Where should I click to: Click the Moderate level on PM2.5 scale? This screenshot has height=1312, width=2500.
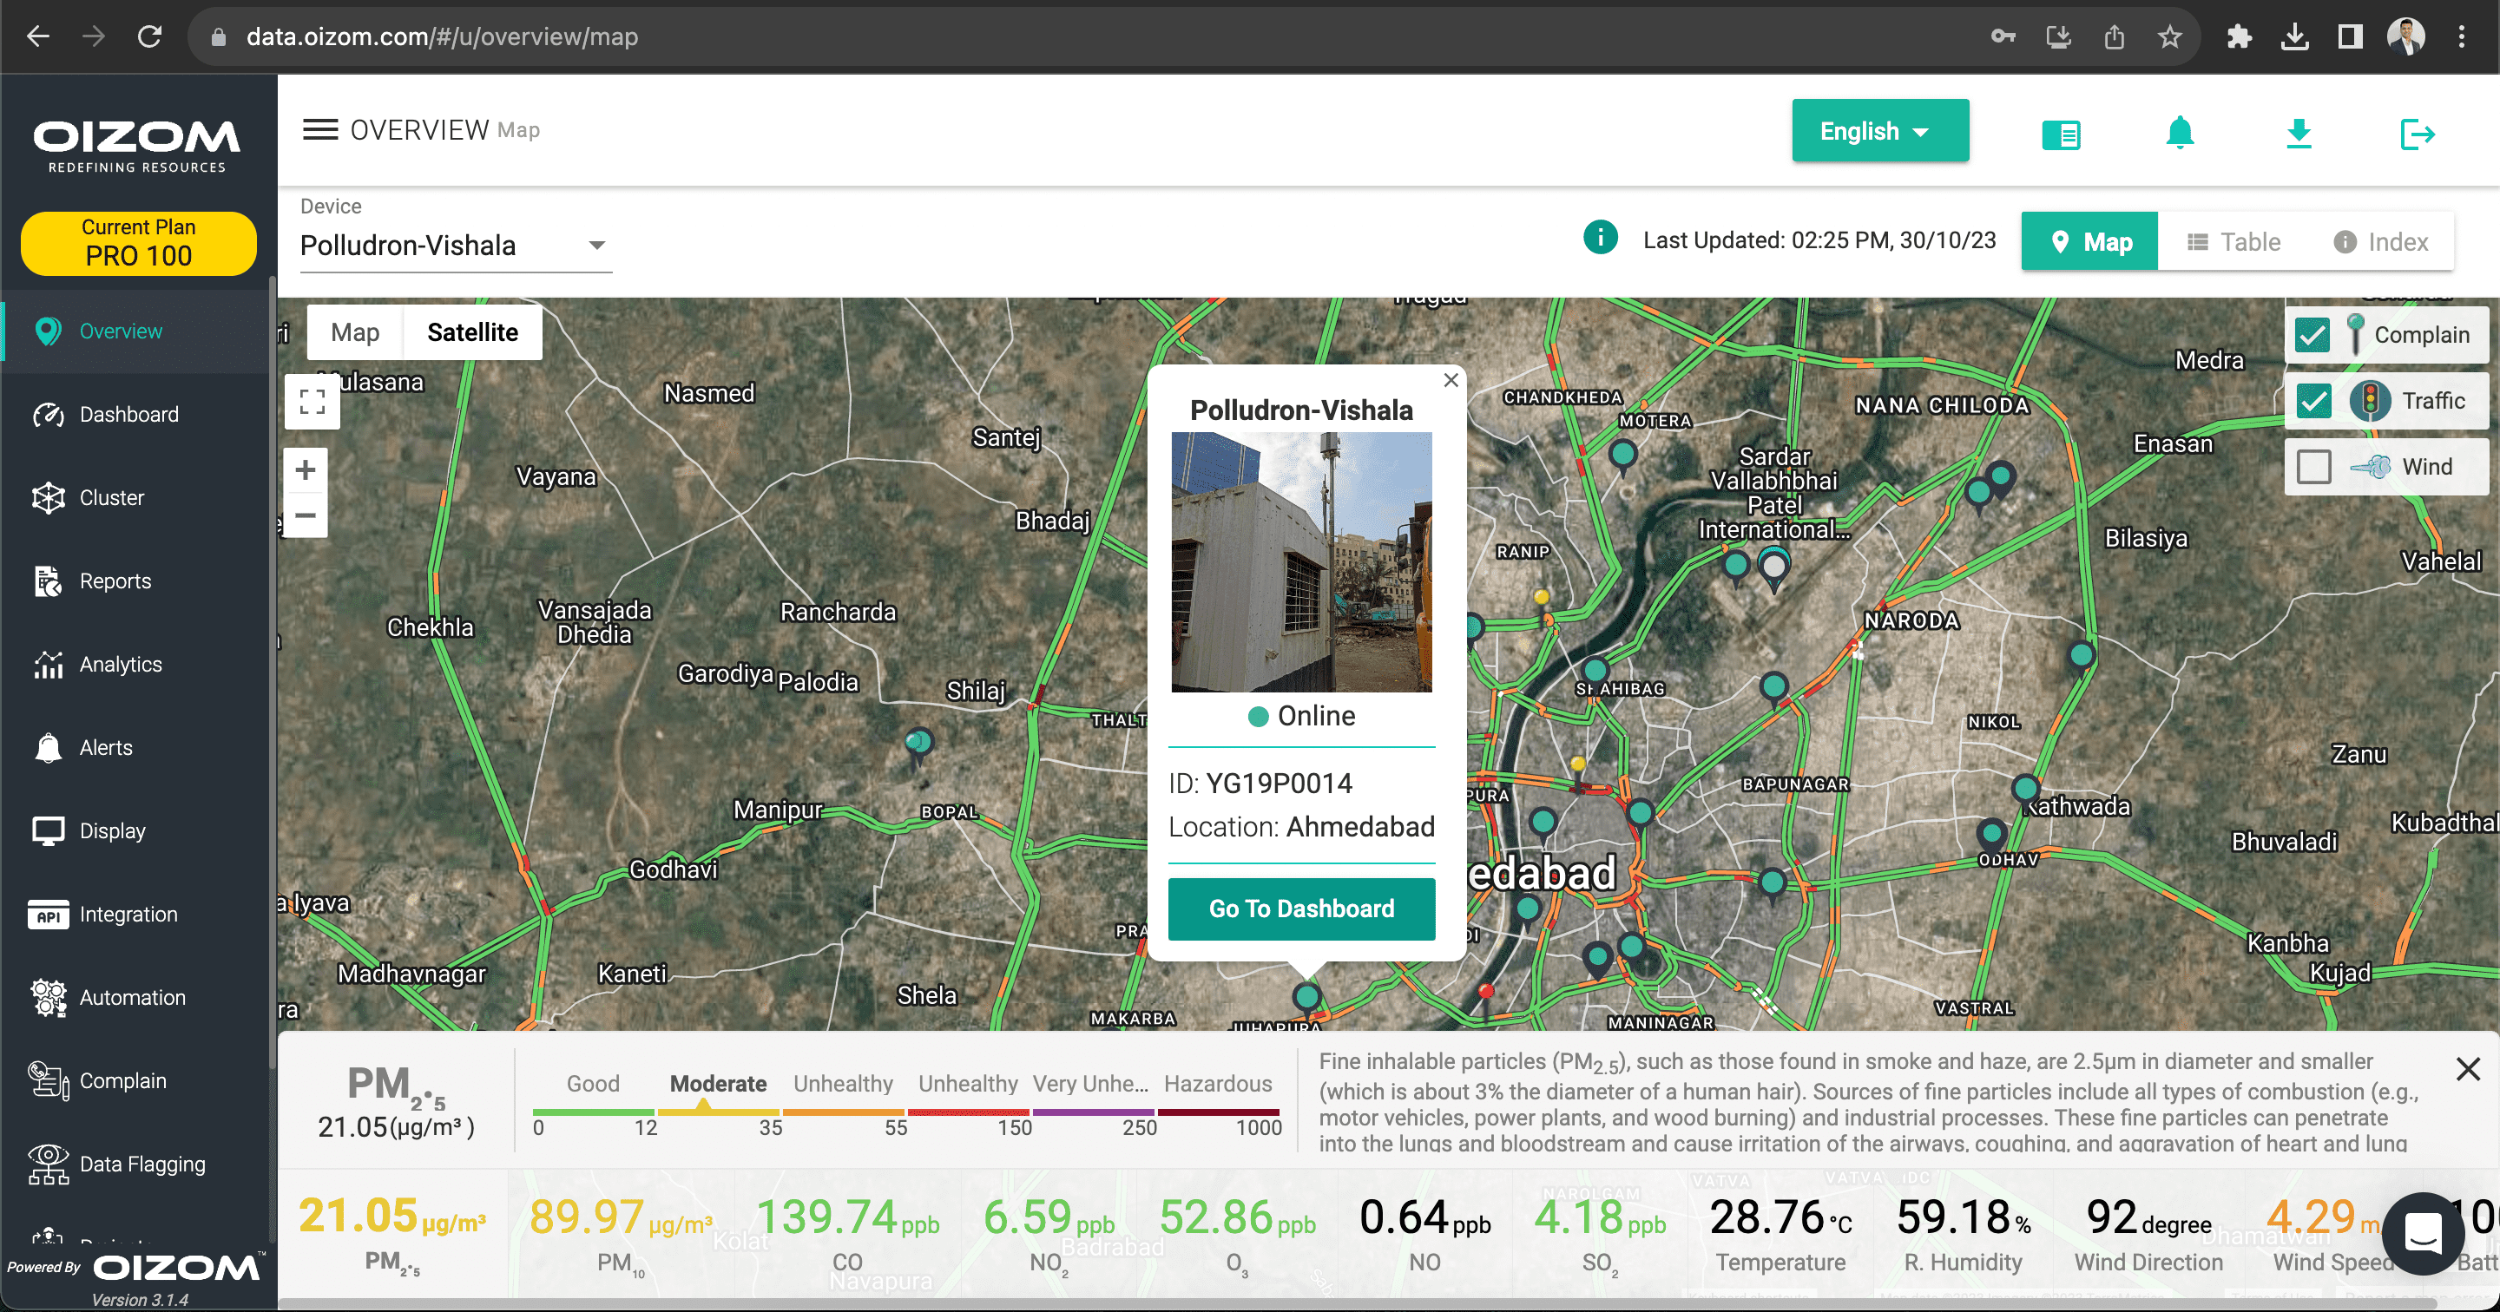(x=717, y=1084)
